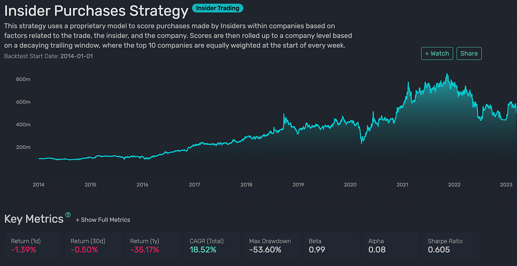Select the Return (1d) metric card
The width and height of the screenshot is (517, 266).
click(x=34, y=246)
